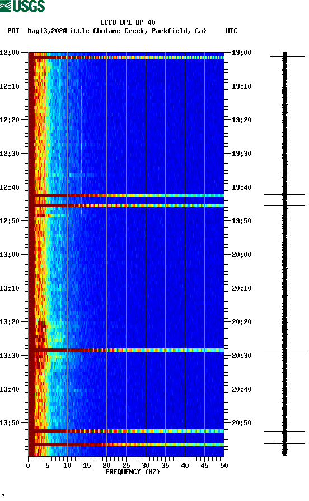Click the 20:10 UTC time label
This screenshot has height=501, width=309.
pos(242,288)
